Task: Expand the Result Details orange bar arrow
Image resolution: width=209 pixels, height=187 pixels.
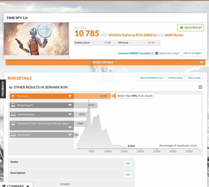Action: (201, 62)
